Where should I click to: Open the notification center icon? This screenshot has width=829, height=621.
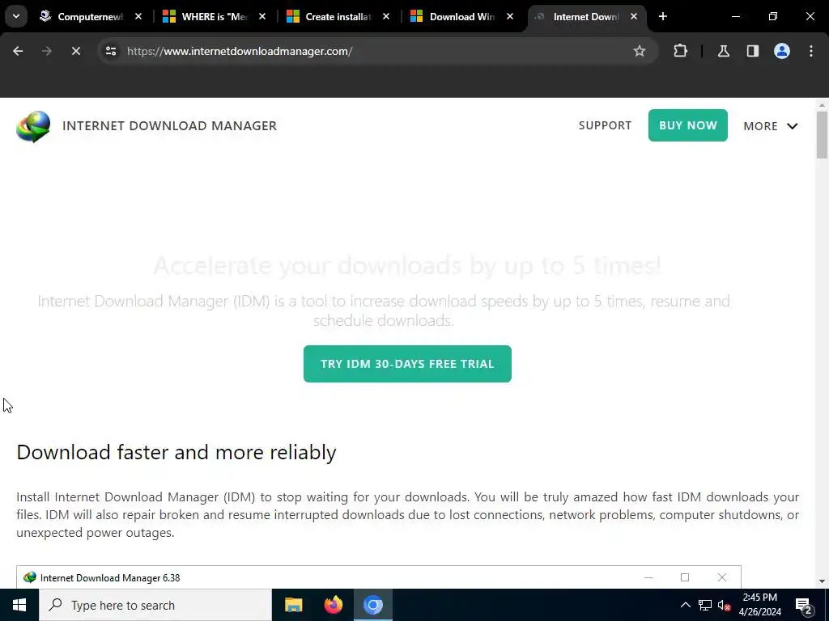pos(804,605)
